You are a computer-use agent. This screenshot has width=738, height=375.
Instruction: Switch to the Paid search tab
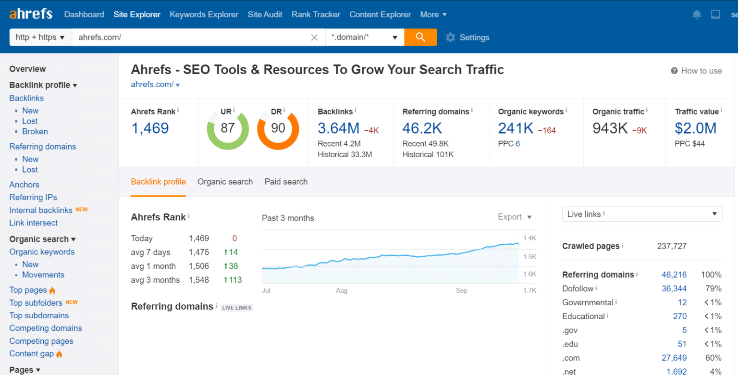[x=286, y=182]
